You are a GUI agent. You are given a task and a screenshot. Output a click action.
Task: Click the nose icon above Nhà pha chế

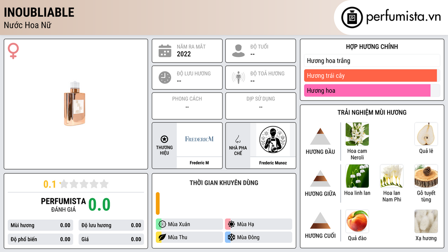[238, 139]
